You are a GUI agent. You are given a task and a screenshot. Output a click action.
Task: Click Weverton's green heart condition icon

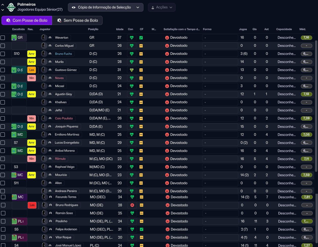[132, 38]
